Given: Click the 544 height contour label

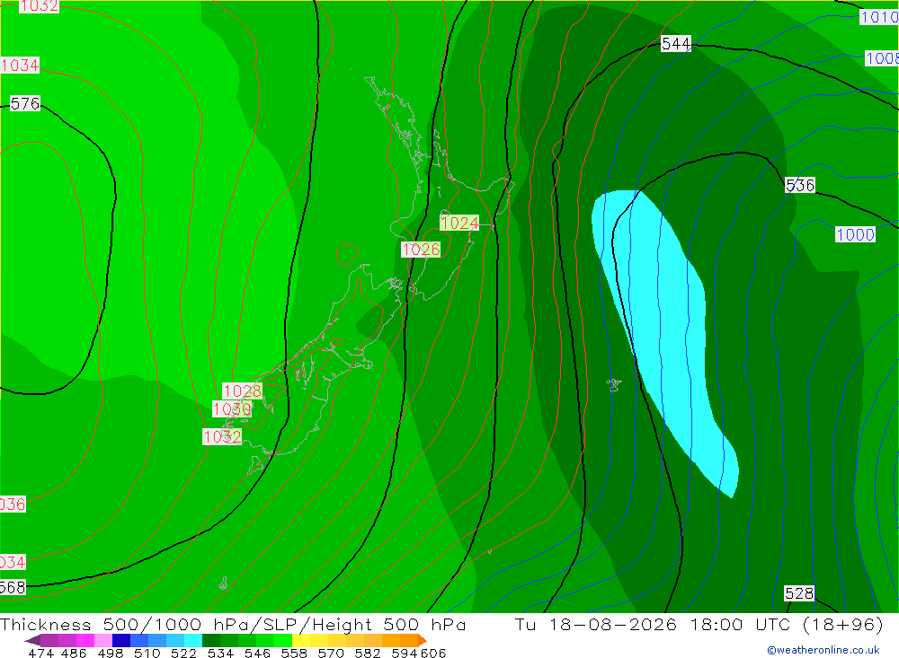Looking at the screenshot, I should coord(676,43).
